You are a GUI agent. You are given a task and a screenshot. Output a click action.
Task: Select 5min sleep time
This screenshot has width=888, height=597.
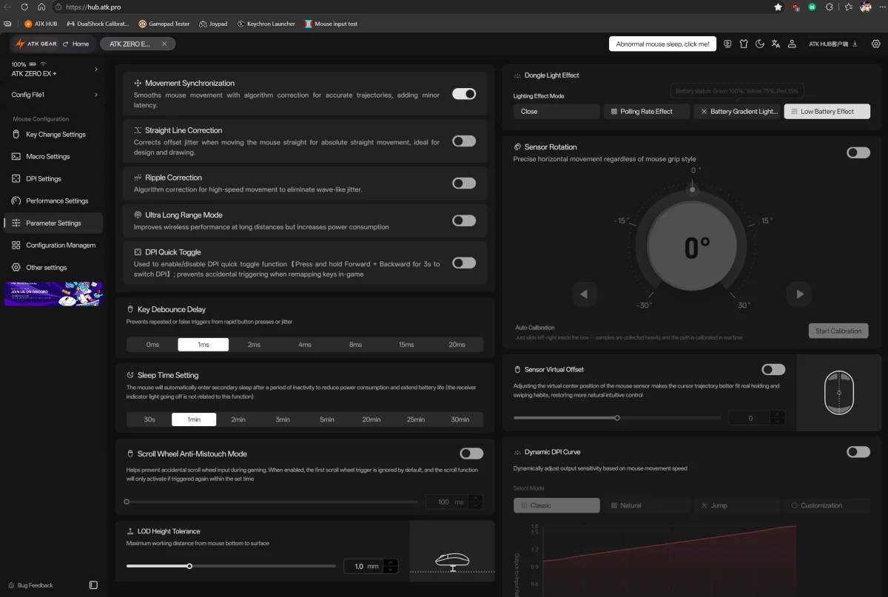(327, 419)
